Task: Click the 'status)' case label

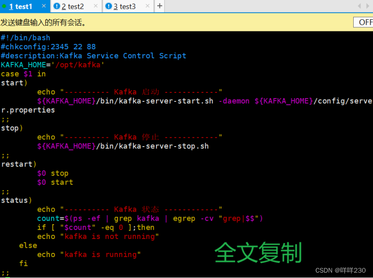Action: coord(17,200)
